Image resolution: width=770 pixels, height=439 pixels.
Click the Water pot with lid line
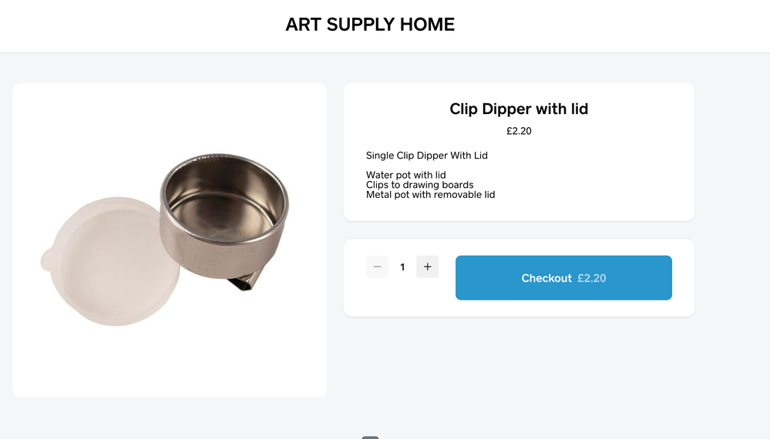click(x=406, y=175)
